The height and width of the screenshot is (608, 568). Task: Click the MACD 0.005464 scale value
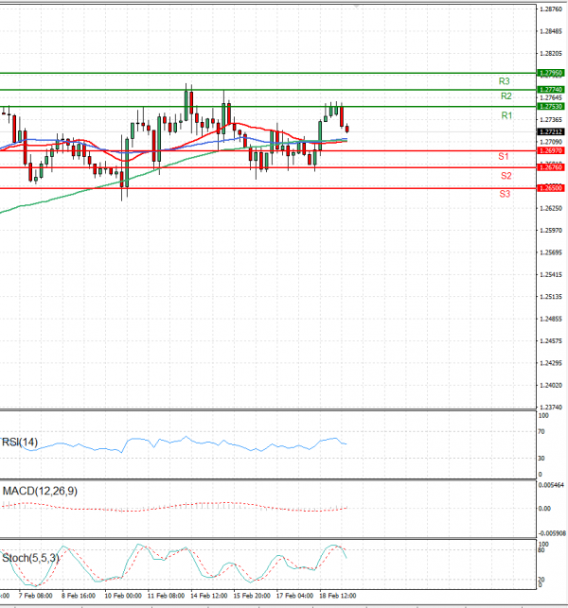(x=551, y=485)
